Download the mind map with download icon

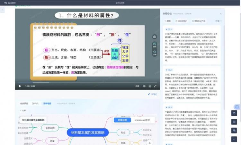pos(149,143)
